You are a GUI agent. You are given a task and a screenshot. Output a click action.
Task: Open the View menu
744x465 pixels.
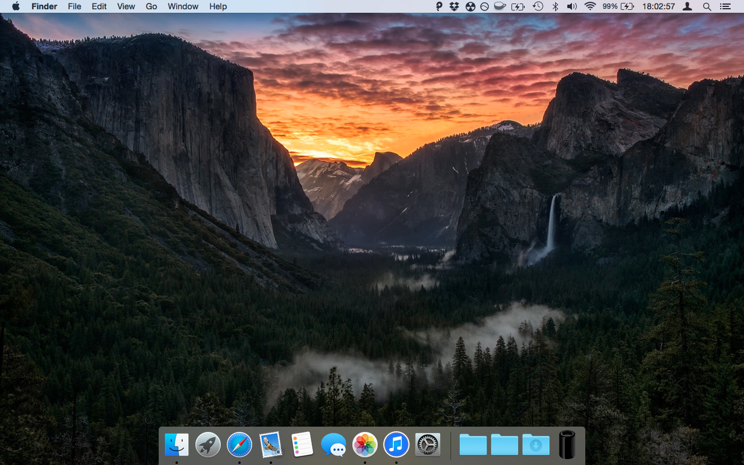point(126,6)
